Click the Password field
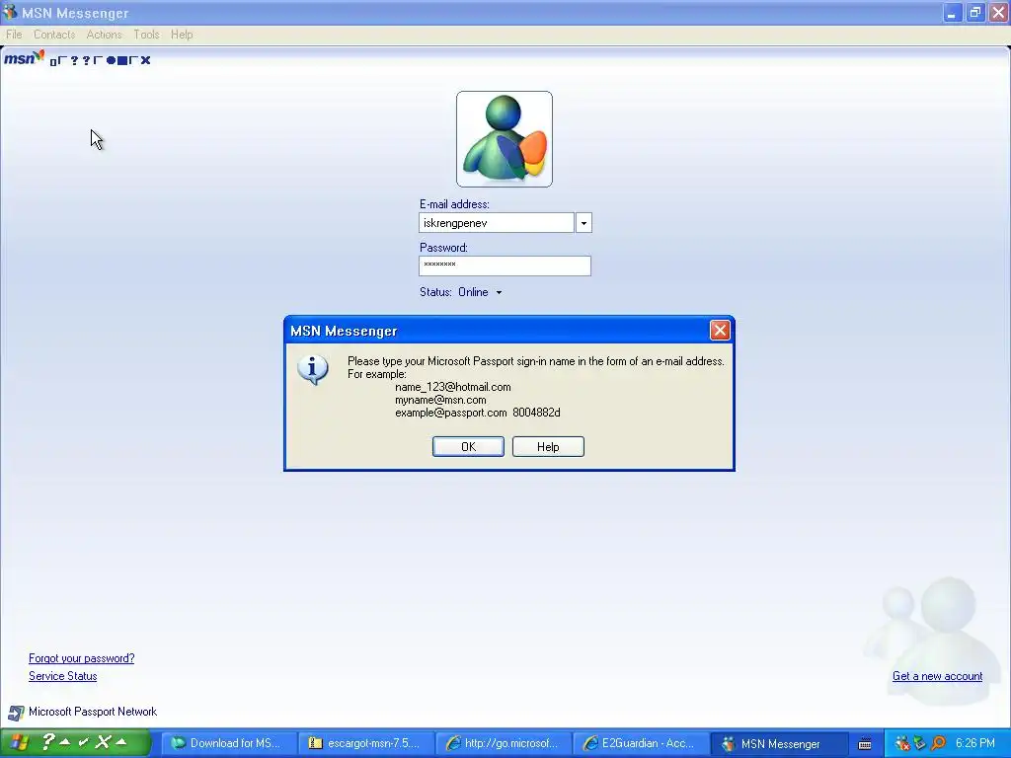Screen dimensions: 1011x758 click(505, 265)
